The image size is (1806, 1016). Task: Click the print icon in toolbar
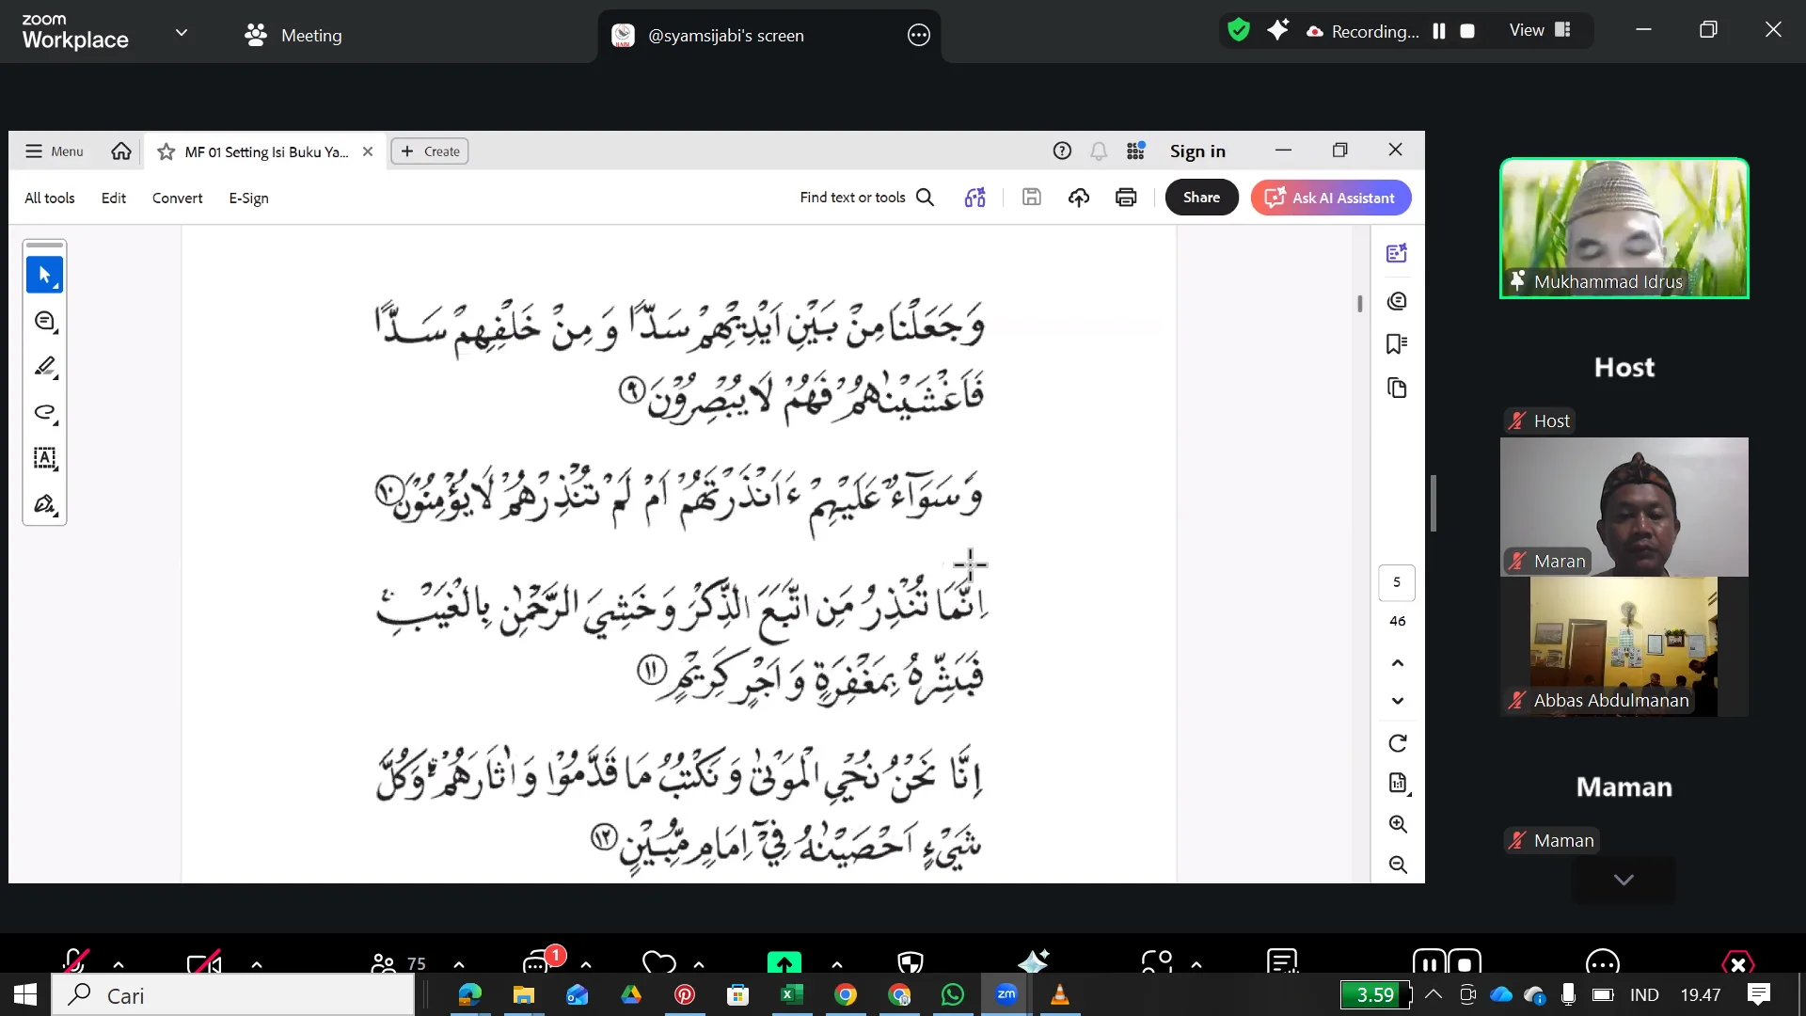pyautogui.click(x=1126, y=198)
